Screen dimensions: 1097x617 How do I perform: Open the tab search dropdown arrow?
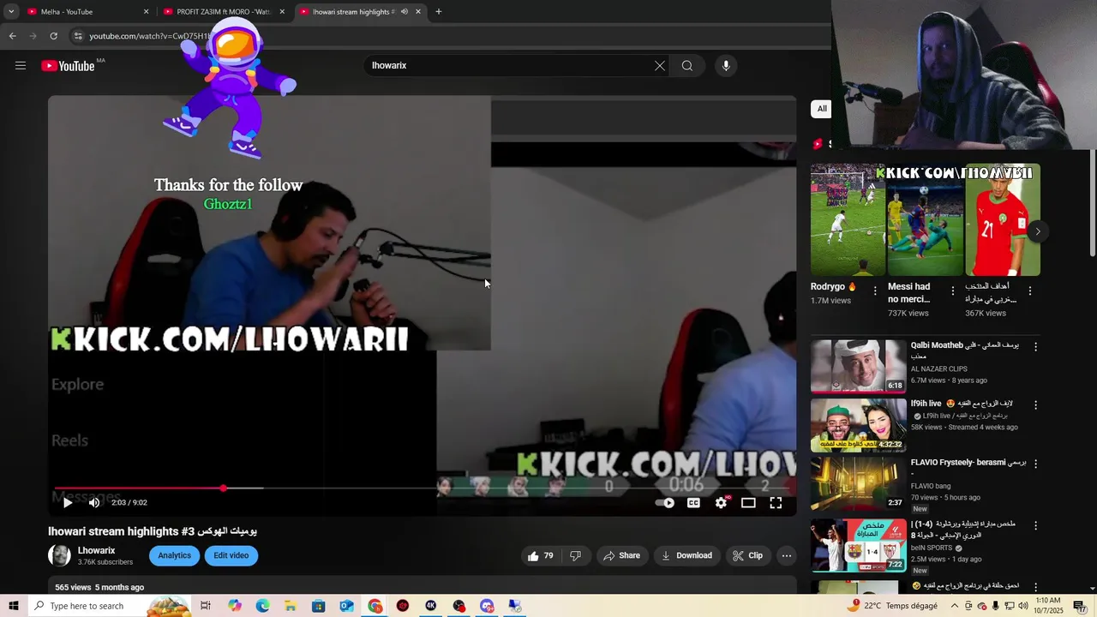pyautogui.click(x=11, y=12)
